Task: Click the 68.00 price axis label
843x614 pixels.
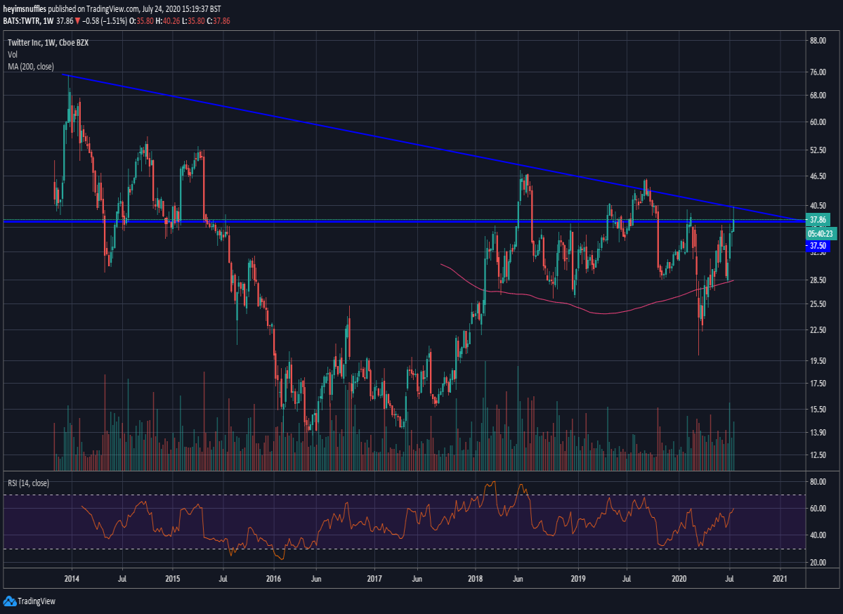Action: [818, 96]
